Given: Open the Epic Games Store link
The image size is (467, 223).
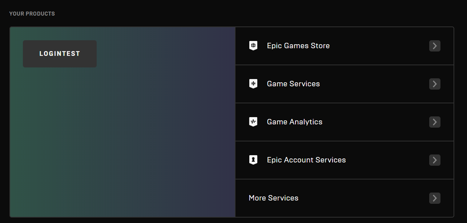Looking at the screenshot, I should pos(298,46).
